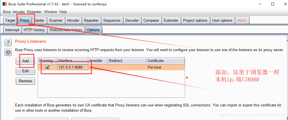Maximize the Burp Suite window
The image size is (288, 120).
click(x=273, y=4)
